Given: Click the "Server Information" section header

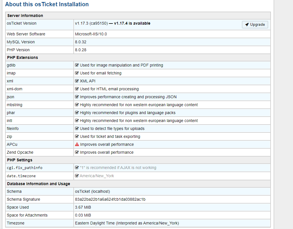Looking at the screenshot, I should [x=25, y=16].
